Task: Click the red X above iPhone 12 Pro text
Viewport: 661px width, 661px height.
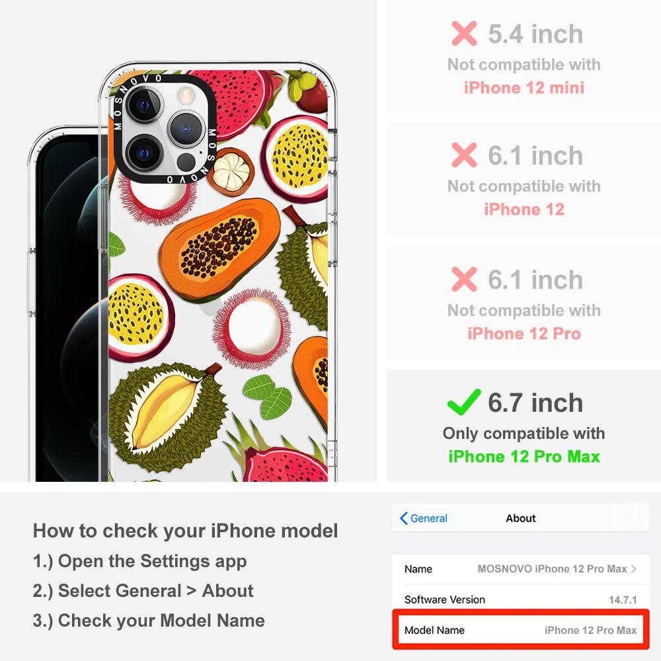Action: click(x=464, y=279)
